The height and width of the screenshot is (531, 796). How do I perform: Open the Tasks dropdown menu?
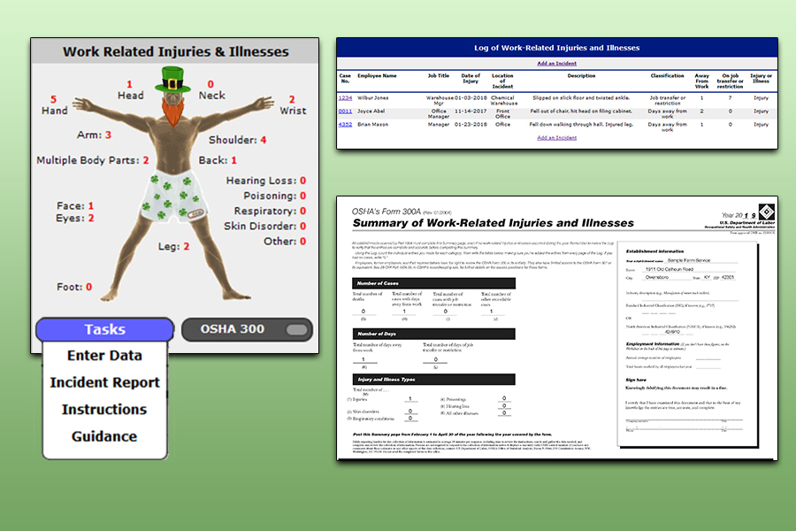pos(104,329)
